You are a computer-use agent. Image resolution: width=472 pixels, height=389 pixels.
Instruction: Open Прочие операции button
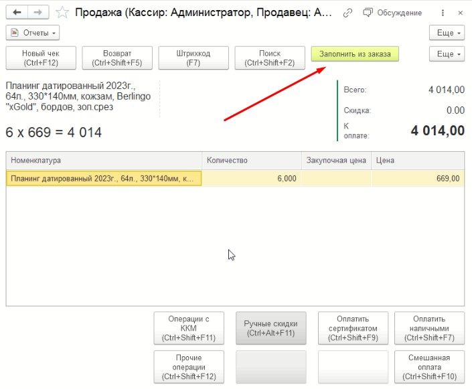click(189, 367)
